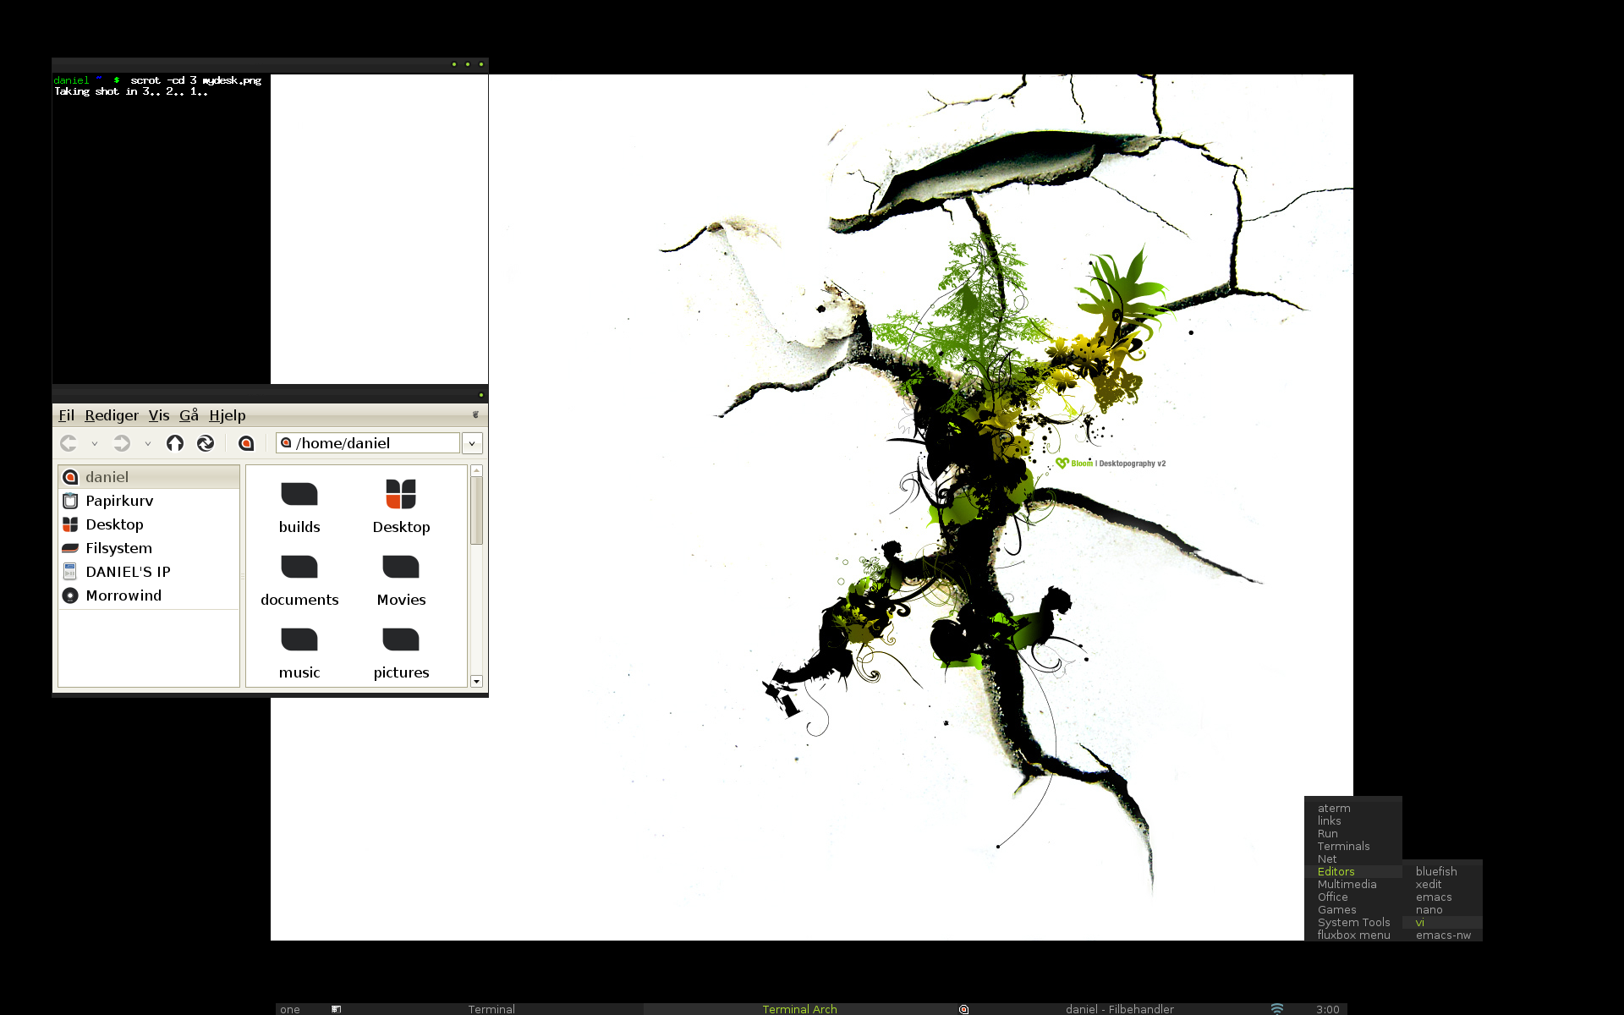Screen dimensions: 1624x1015
Task: Open the Fil menu
Action: pos(67,415)
